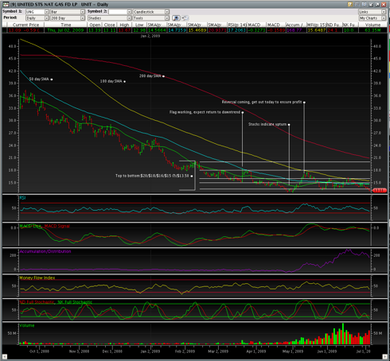This screenshot has width=390, height=361.
Task: Select the 'Top to bottom' price levels annotation
Action: [x=152, y=176]
